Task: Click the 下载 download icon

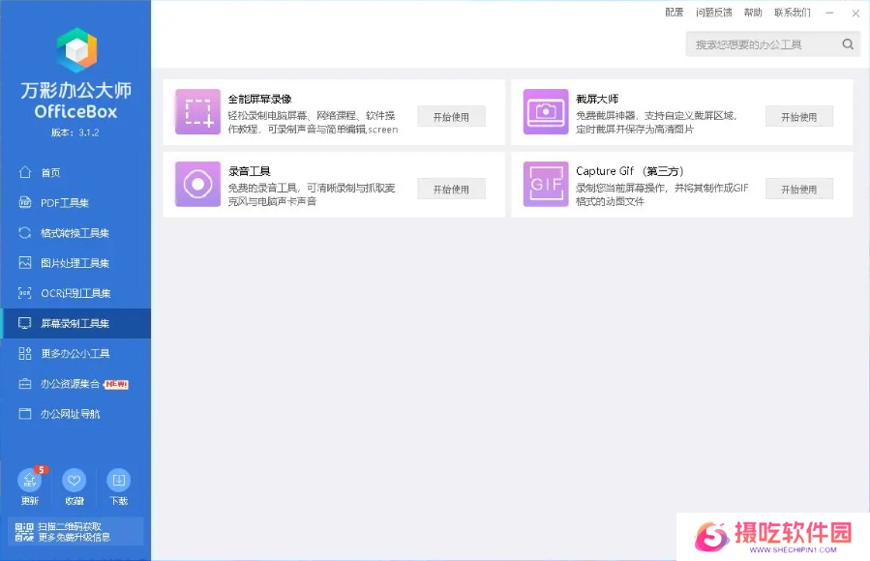Action: click(118, 480)
